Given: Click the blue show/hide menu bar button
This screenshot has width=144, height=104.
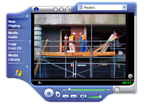Looking at the screenshot, I should pos(36,10).
